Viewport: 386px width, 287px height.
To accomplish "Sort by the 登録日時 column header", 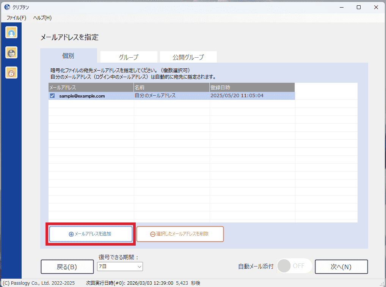I will [x=252, y=87].
